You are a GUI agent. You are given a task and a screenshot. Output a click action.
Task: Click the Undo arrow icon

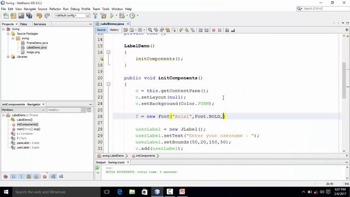(39, 16)
